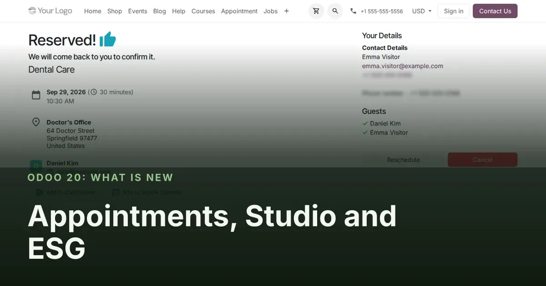Click the Reschedule button
This screenshot has height=286, width=546.
[x=404, y=160]
